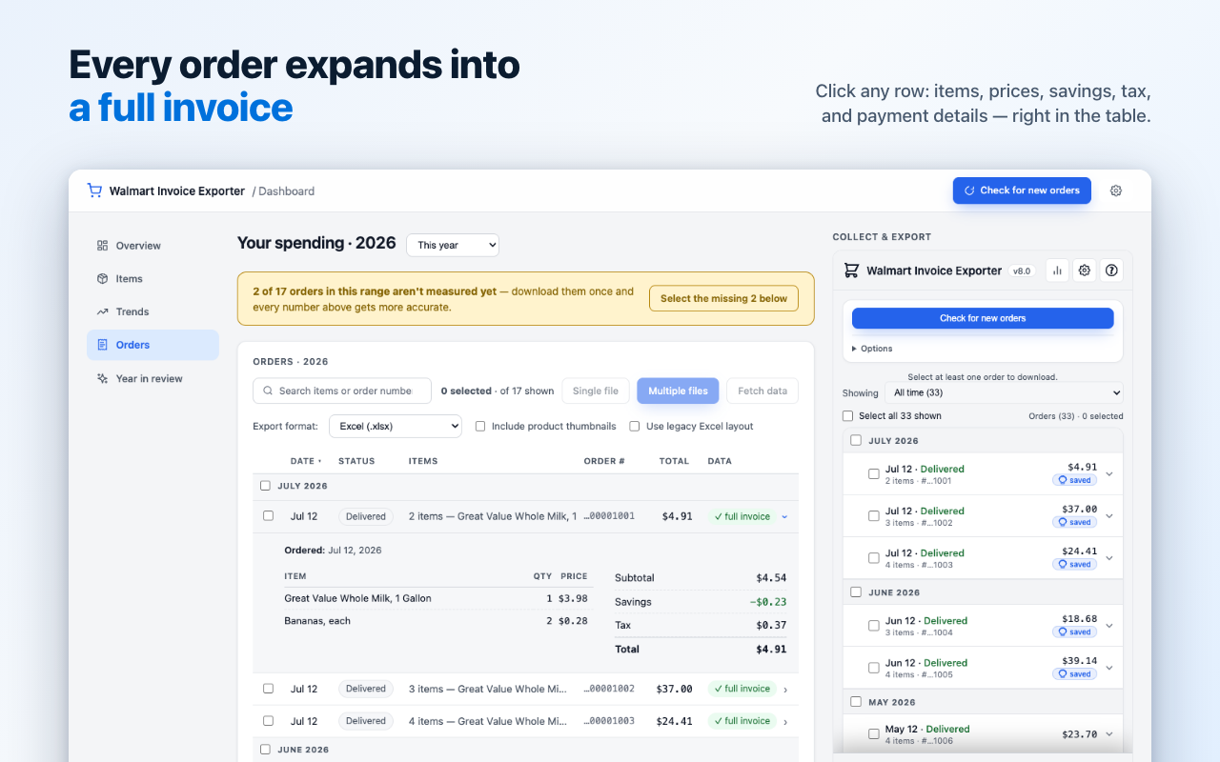Click the shopping cart logo in header
This screenshot has height=762, width=1220.
94,190
